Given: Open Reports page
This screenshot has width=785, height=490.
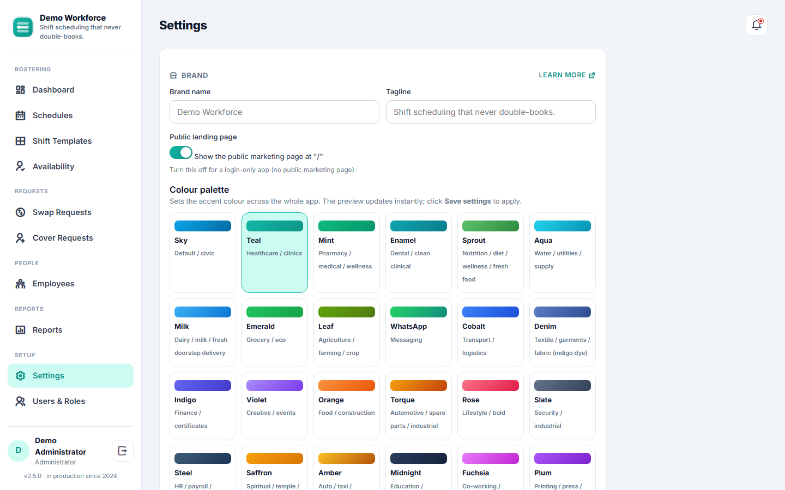Looking at the screenshot, I should coord(70,330).
